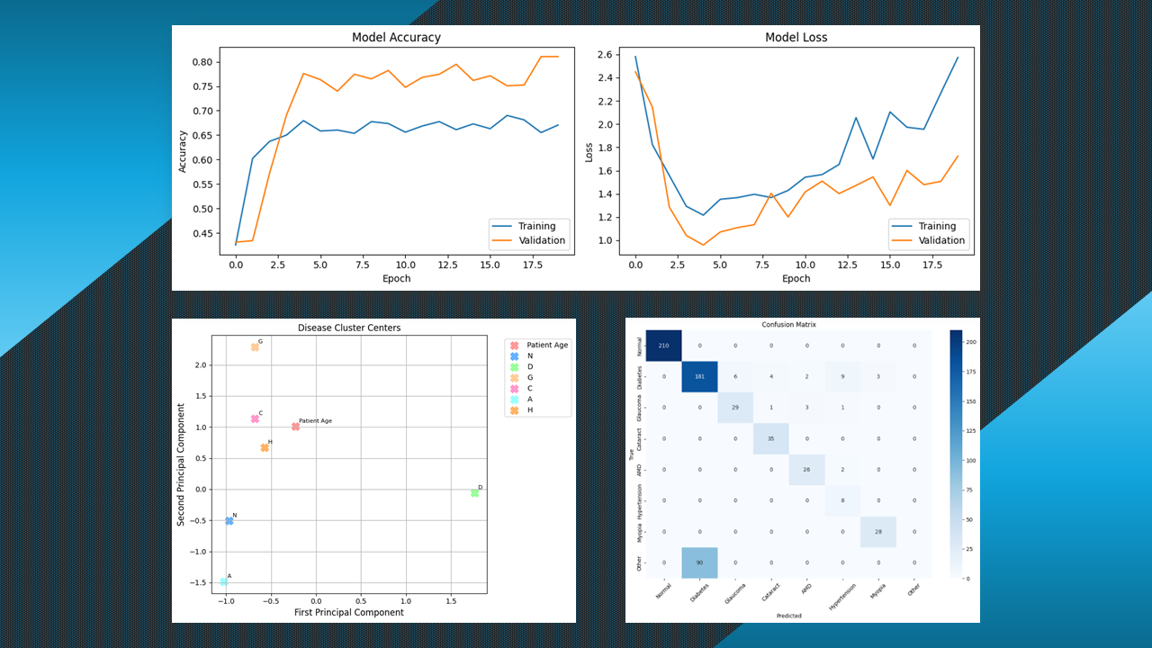
Task: Click the Patient Age marker inside scatter plot
Action: pyautogui.click(x=295, y=427)
